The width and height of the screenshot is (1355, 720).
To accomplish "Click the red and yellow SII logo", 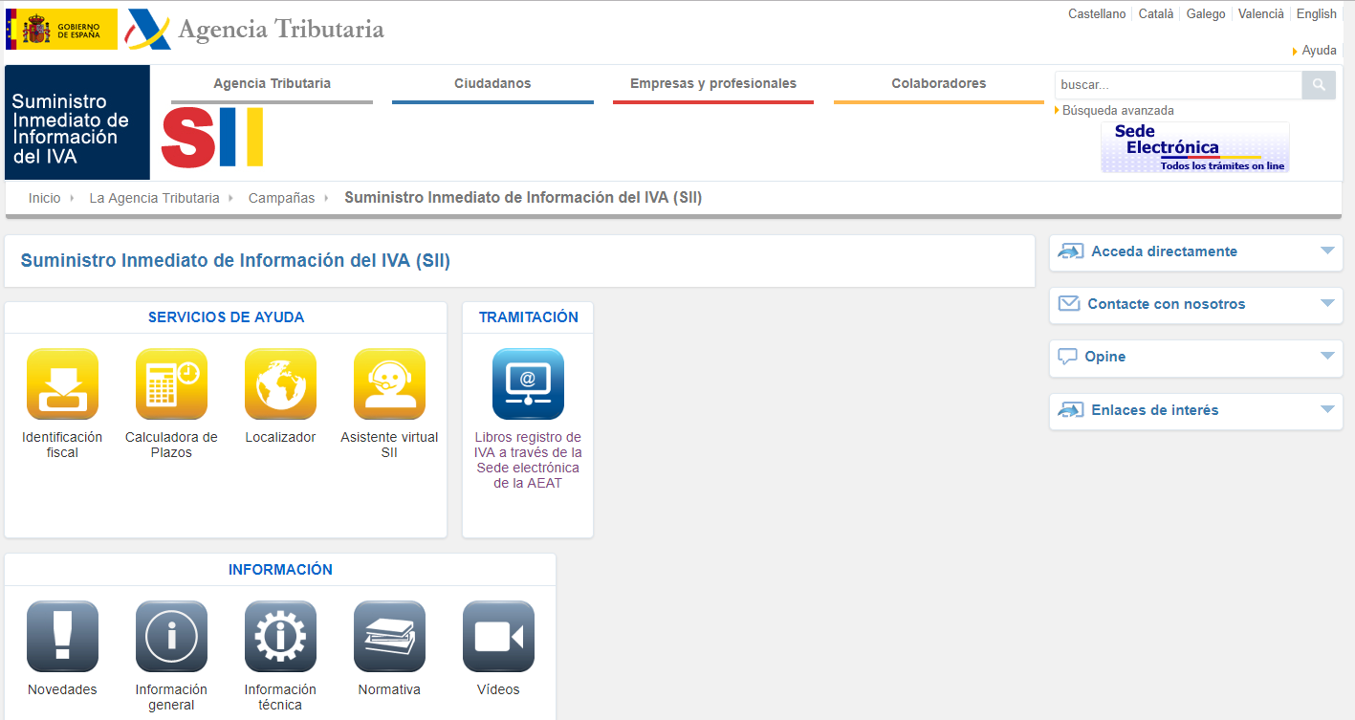I will (212, 138).
